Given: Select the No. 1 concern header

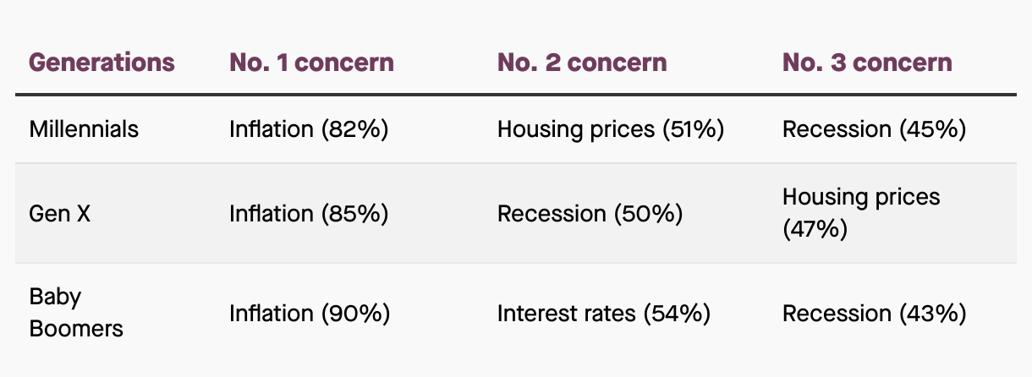Looking at the screenshot, I should tap(311, 63).
